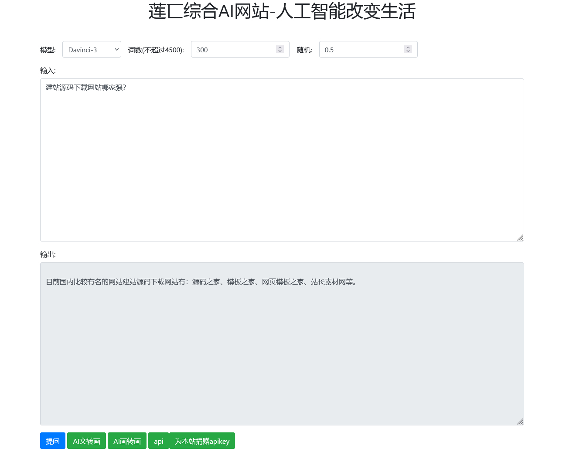The height and width of the screenshot is (469, 566).
Task: Click 为本站捐赠apikey donate button
Action: click(202, 441)
